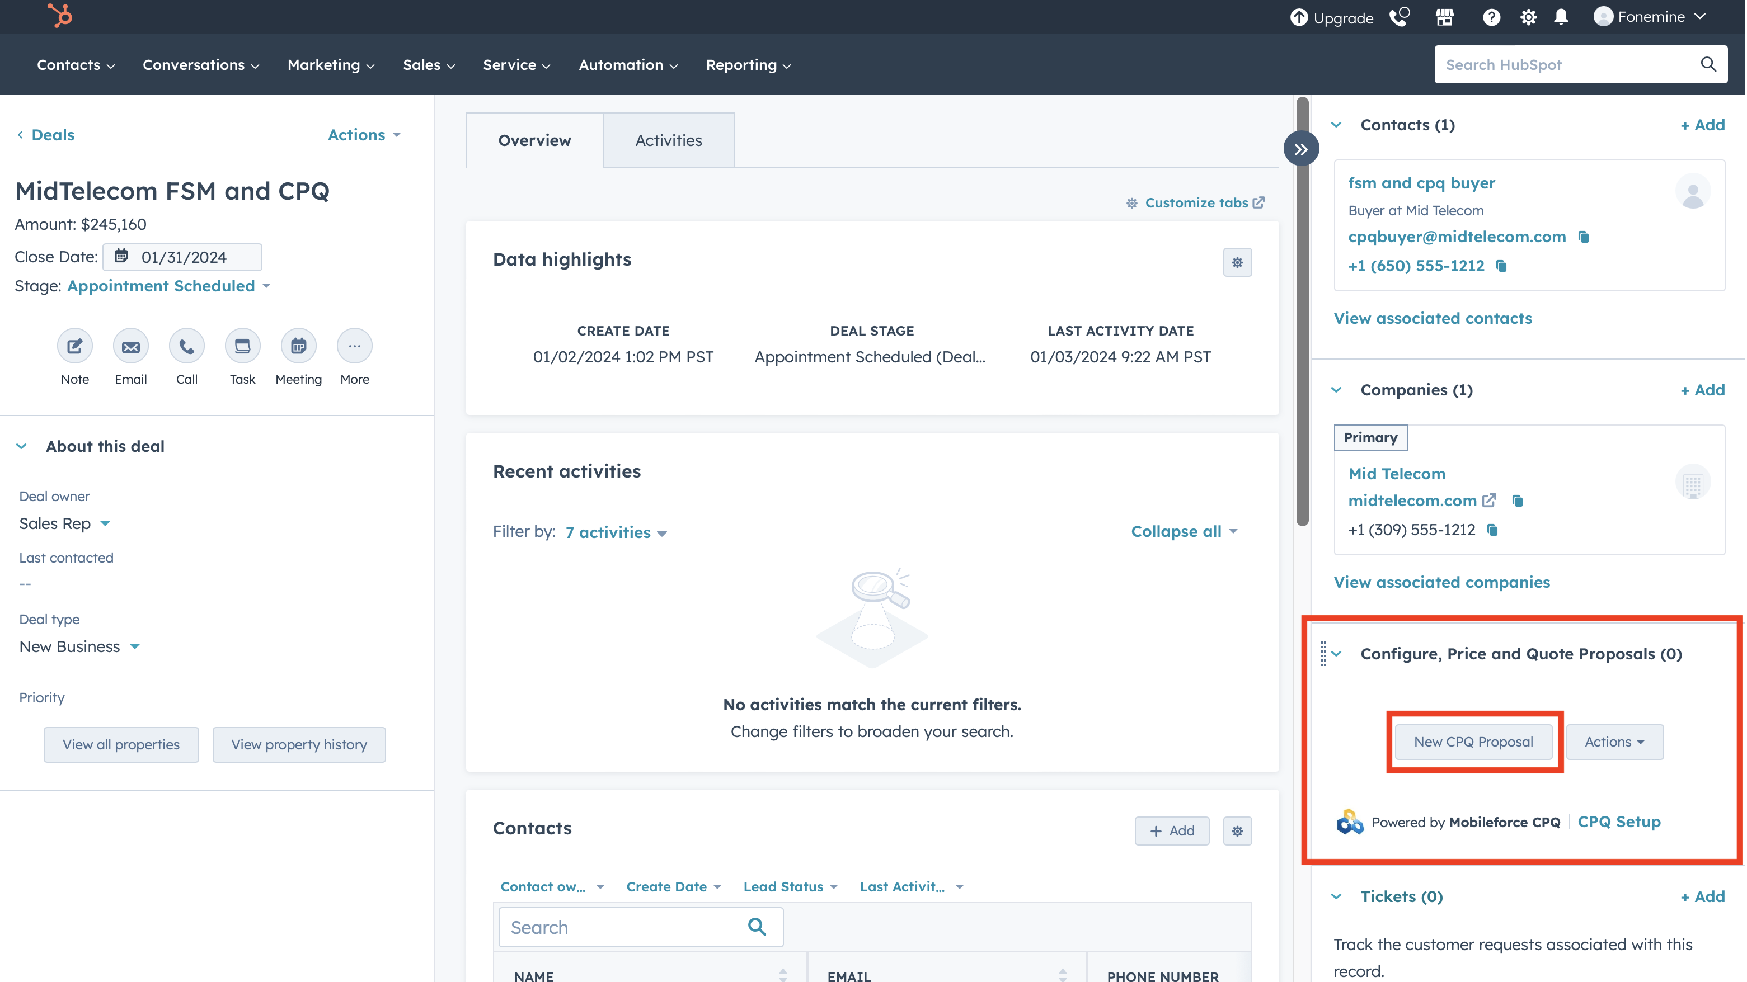Viewport: 1747px width, 982px height.
Task: Click the search magnifier in Search HubSpot
Action: 1708,64
